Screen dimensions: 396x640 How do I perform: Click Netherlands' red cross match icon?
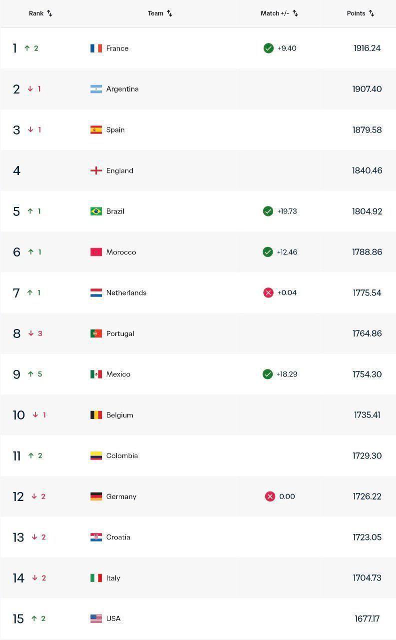269,292
